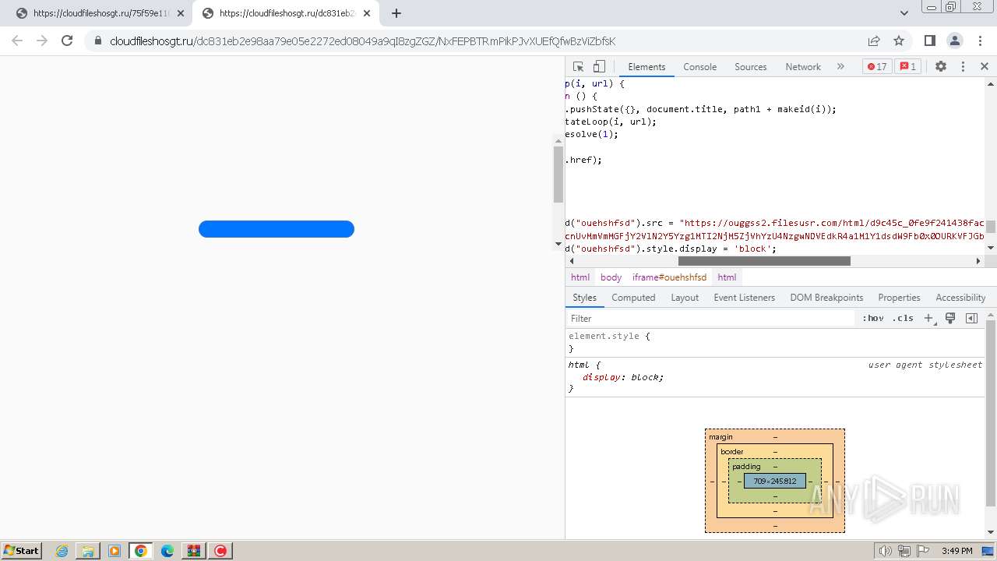Screen dimensions: 997x561
Task: Open volume control in system tray
Action: click(885, 551)
